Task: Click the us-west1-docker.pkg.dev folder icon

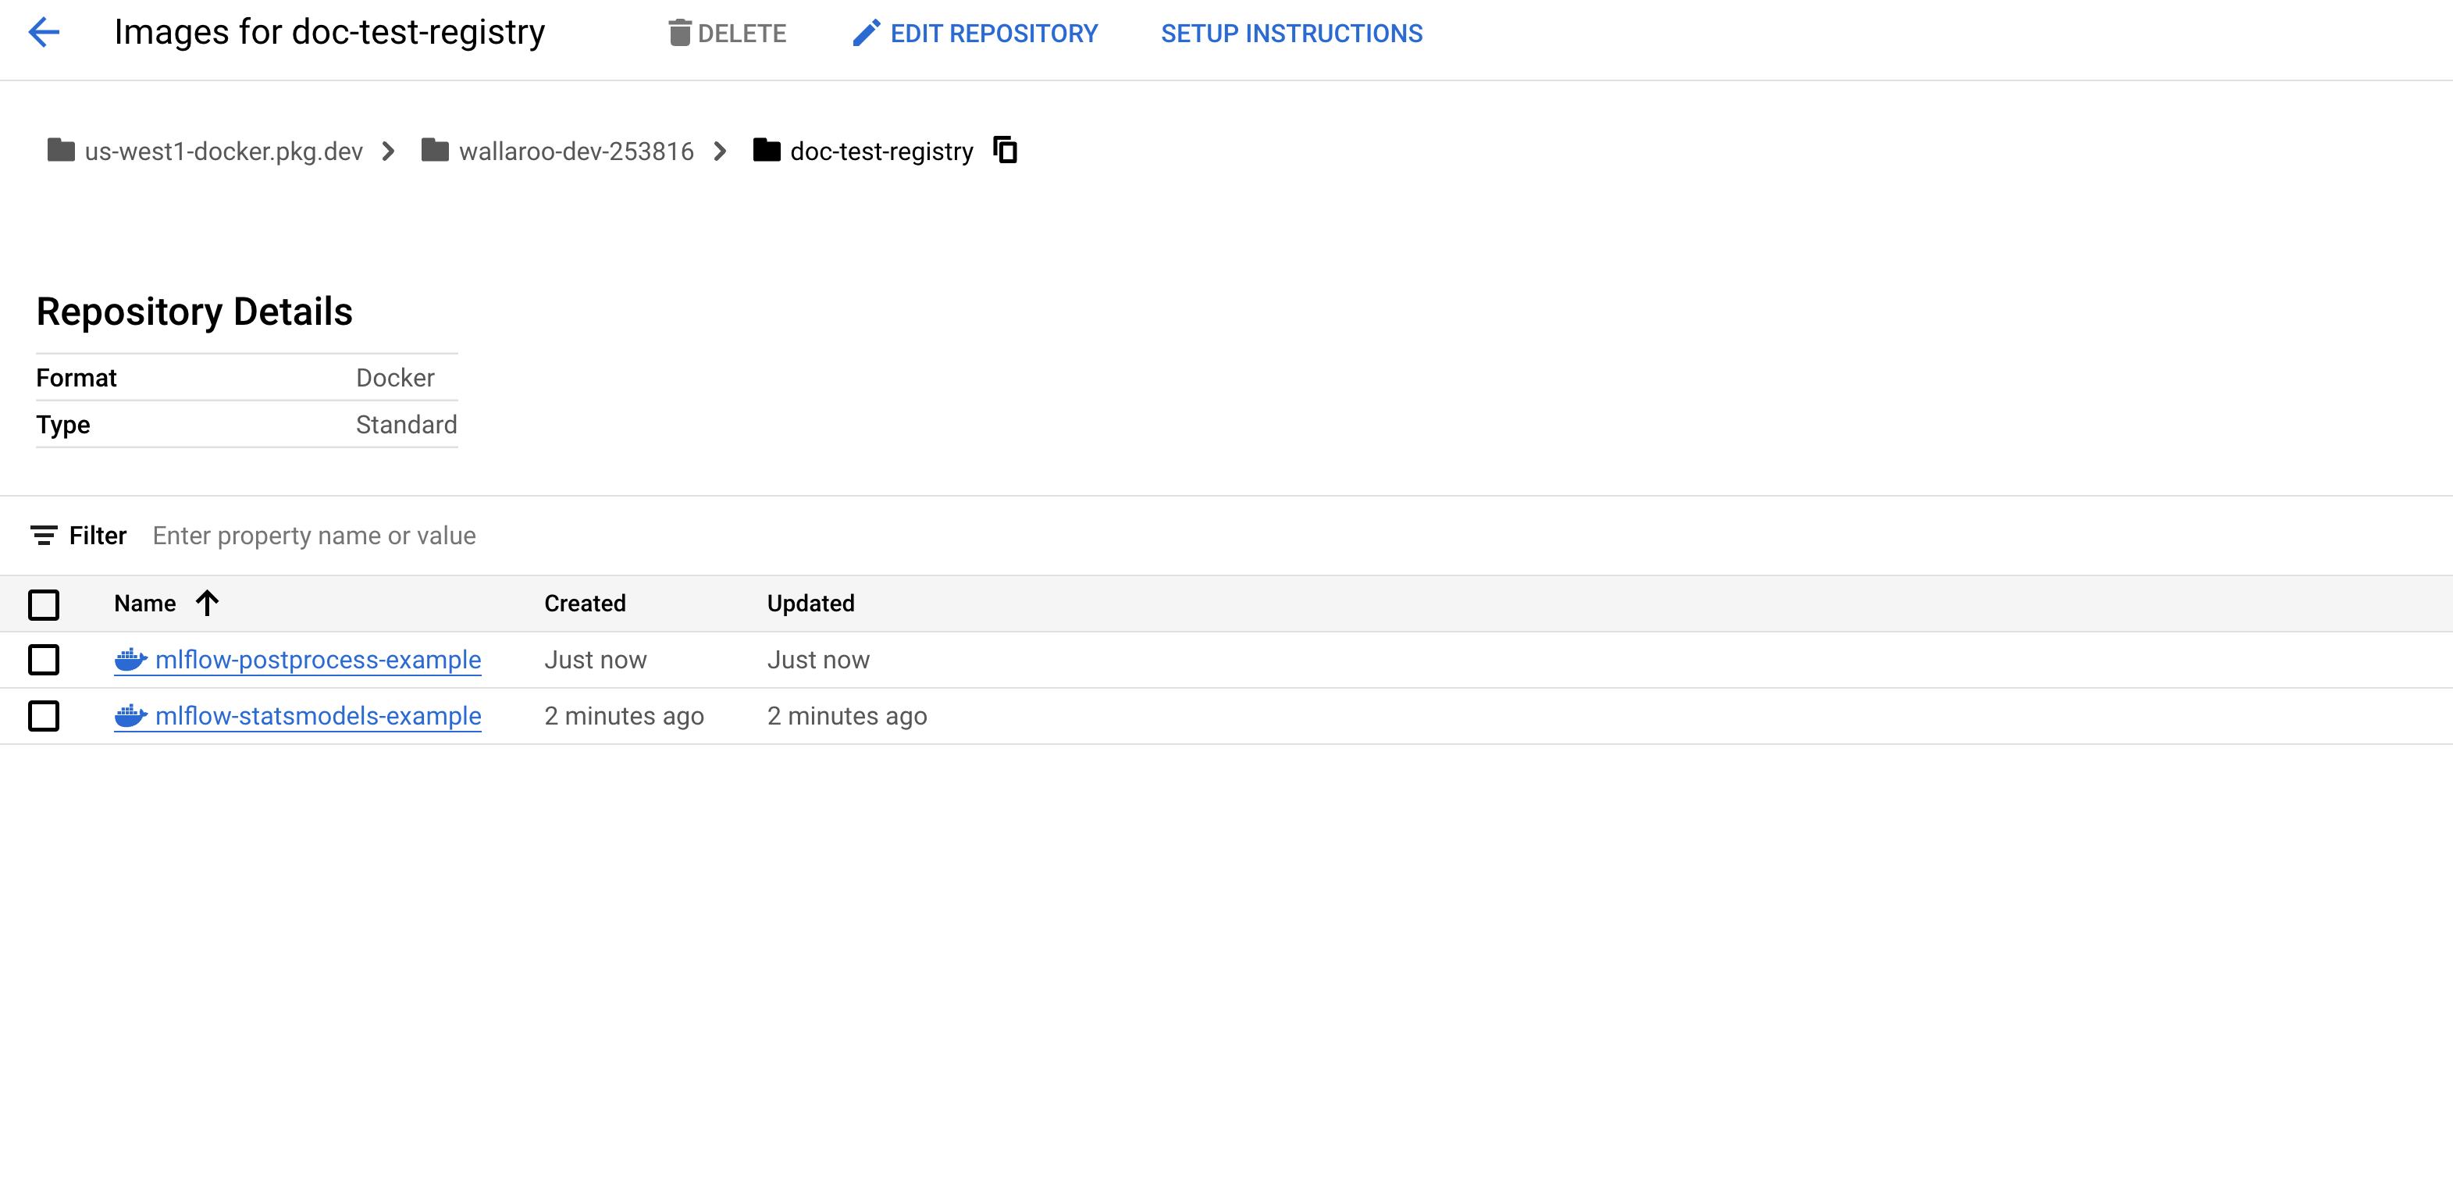Action: [61, 151]
